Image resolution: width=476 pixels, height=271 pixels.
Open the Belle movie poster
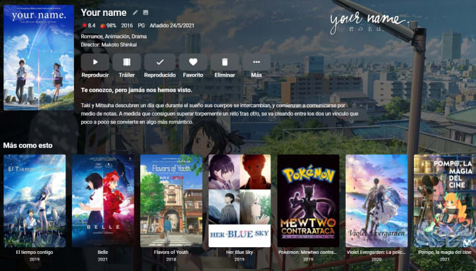click(x=103, y=201)
